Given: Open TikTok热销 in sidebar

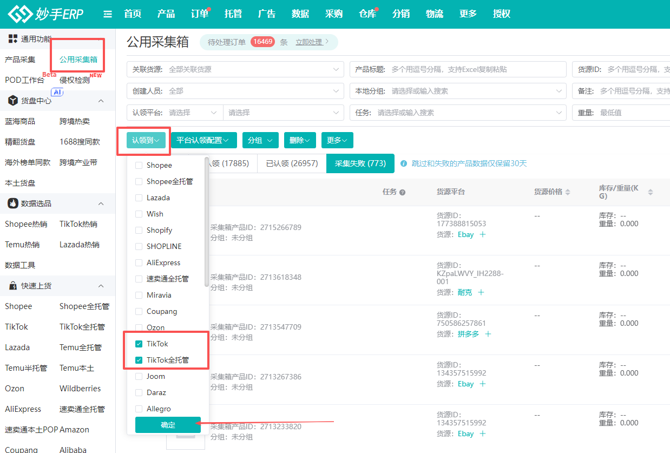Looking at the screenshot, I should tap(78, 224).
